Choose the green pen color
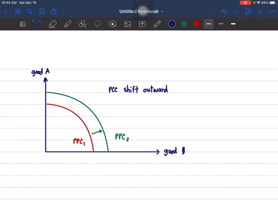This screenshot has width=278, height=208. coord(184,24)
